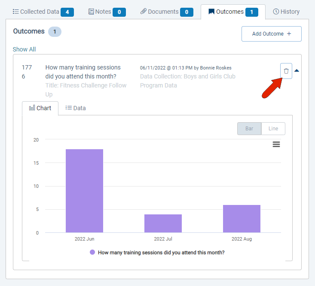Click the legend label about training sessions
Image resolution: width=315 pixels, height=286 pixels.
tap(161, 252)
